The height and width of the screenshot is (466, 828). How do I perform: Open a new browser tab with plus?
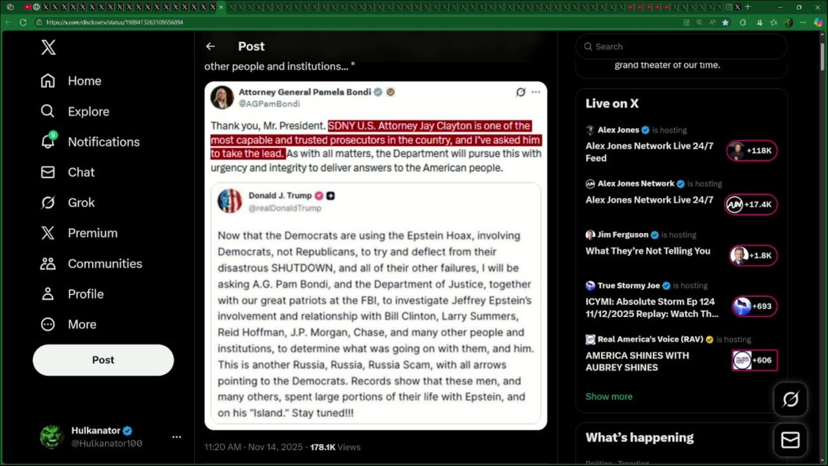point(748,7)
